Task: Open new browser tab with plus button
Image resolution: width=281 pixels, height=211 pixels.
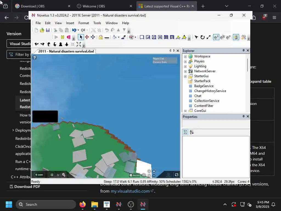Action: tap(203, 6)
